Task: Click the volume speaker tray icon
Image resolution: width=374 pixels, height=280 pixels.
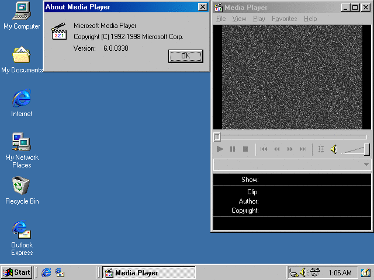Action: click(x=304, y=272)
